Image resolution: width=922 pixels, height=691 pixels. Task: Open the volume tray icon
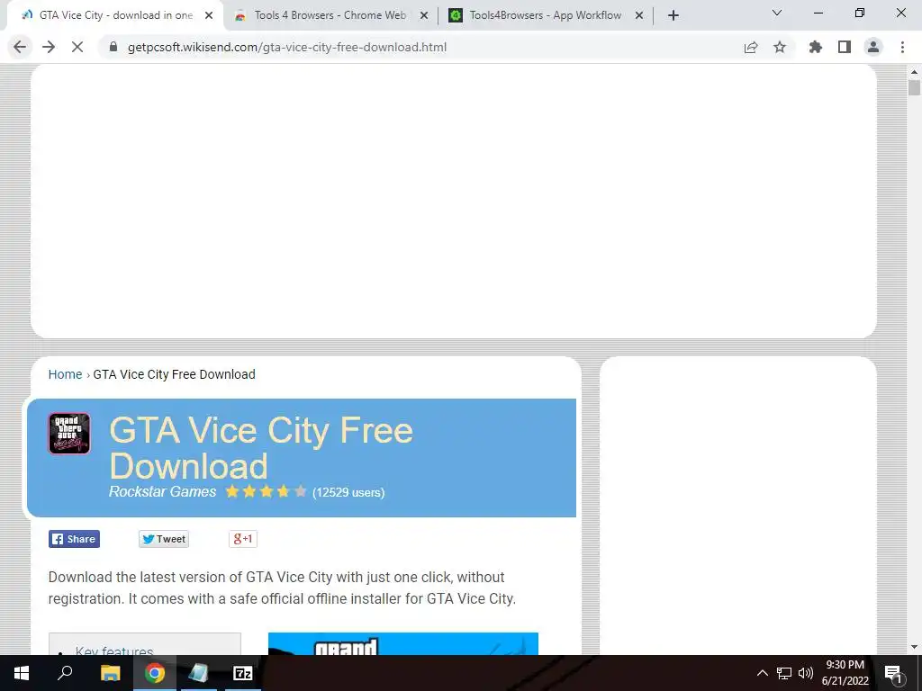coord(805,673)
